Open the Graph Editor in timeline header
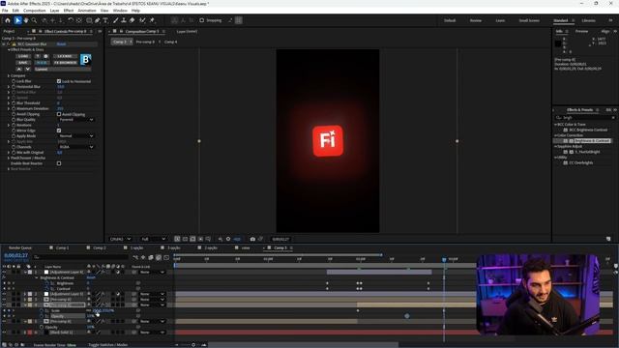The width and height of the screenshot is (619, 348). [x=166, y=257]
